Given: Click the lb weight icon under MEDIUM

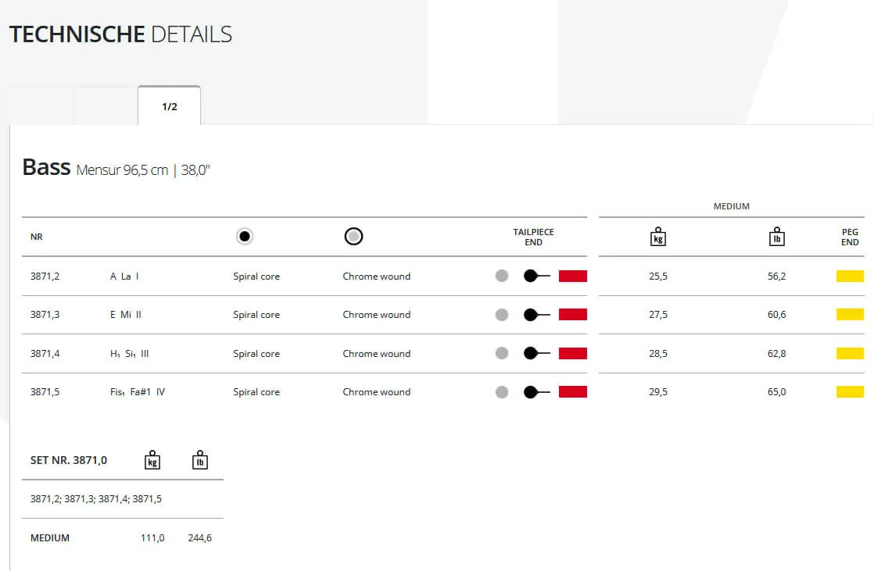Looking at the screenshot, I should (776, 237).
